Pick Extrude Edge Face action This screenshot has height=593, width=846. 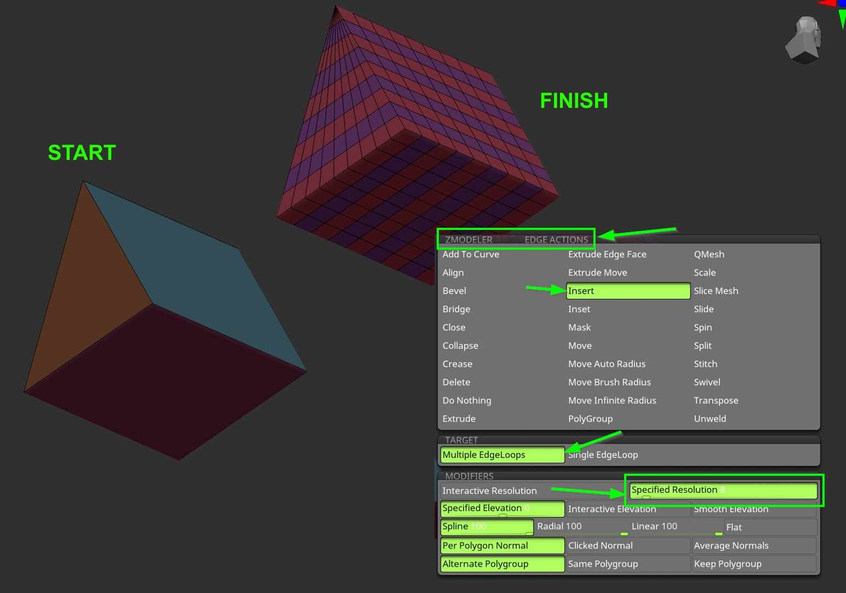click(607, 254)
